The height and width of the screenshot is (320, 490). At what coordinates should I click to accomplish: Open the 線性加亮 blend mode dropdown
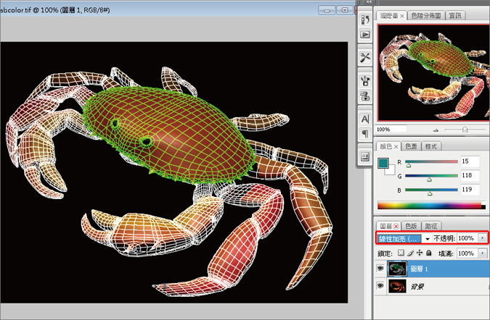[403, 238]
